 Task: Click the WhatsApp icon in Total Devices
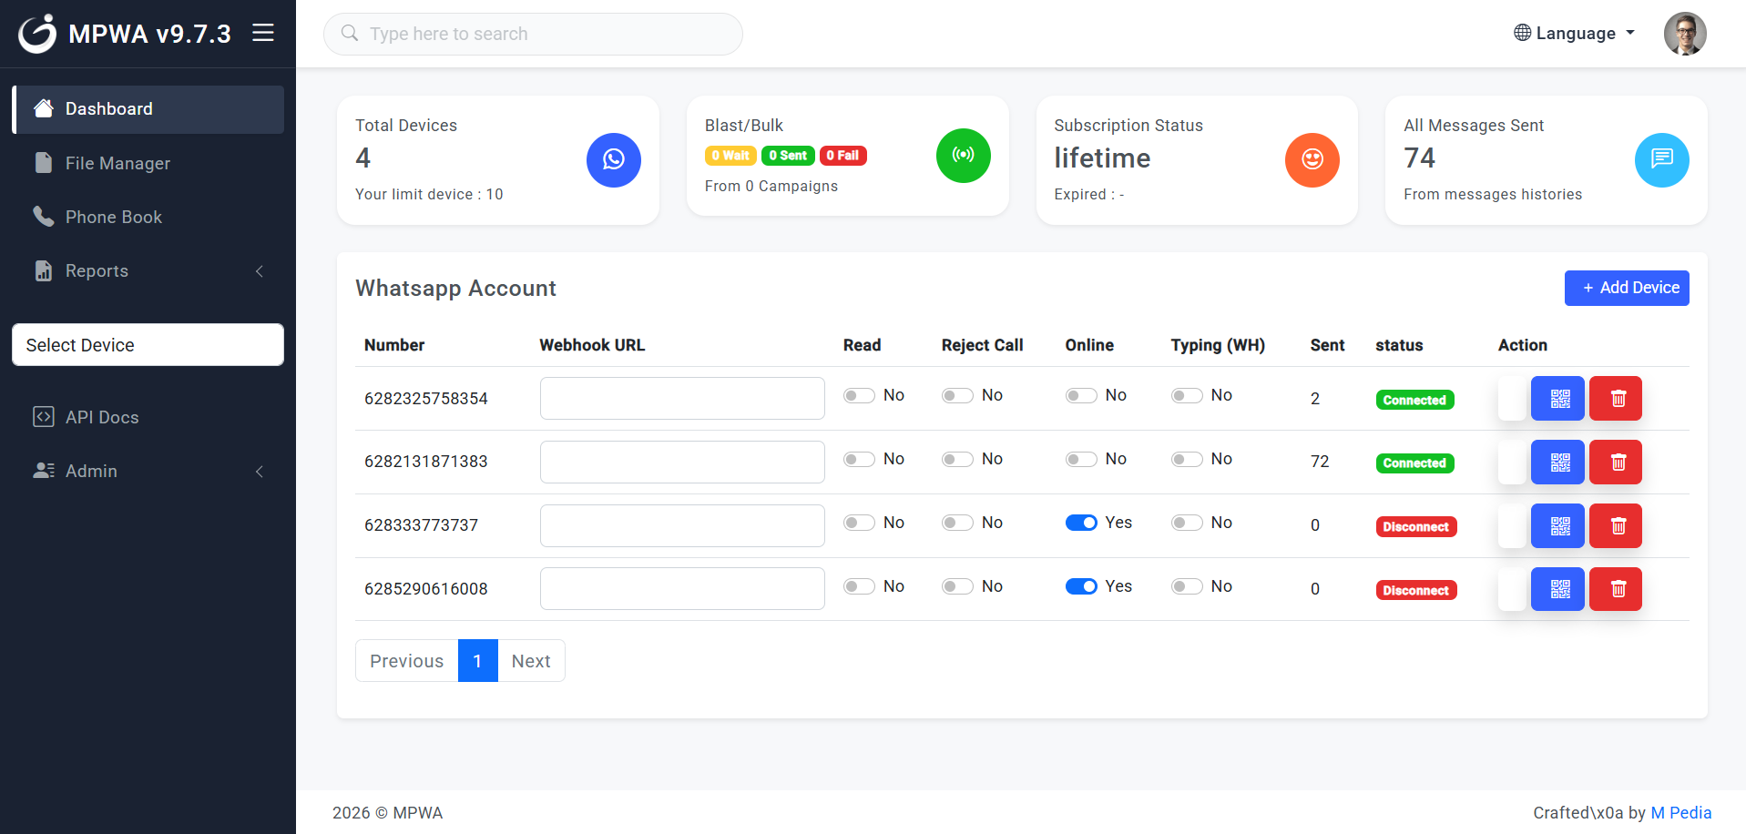613,160
